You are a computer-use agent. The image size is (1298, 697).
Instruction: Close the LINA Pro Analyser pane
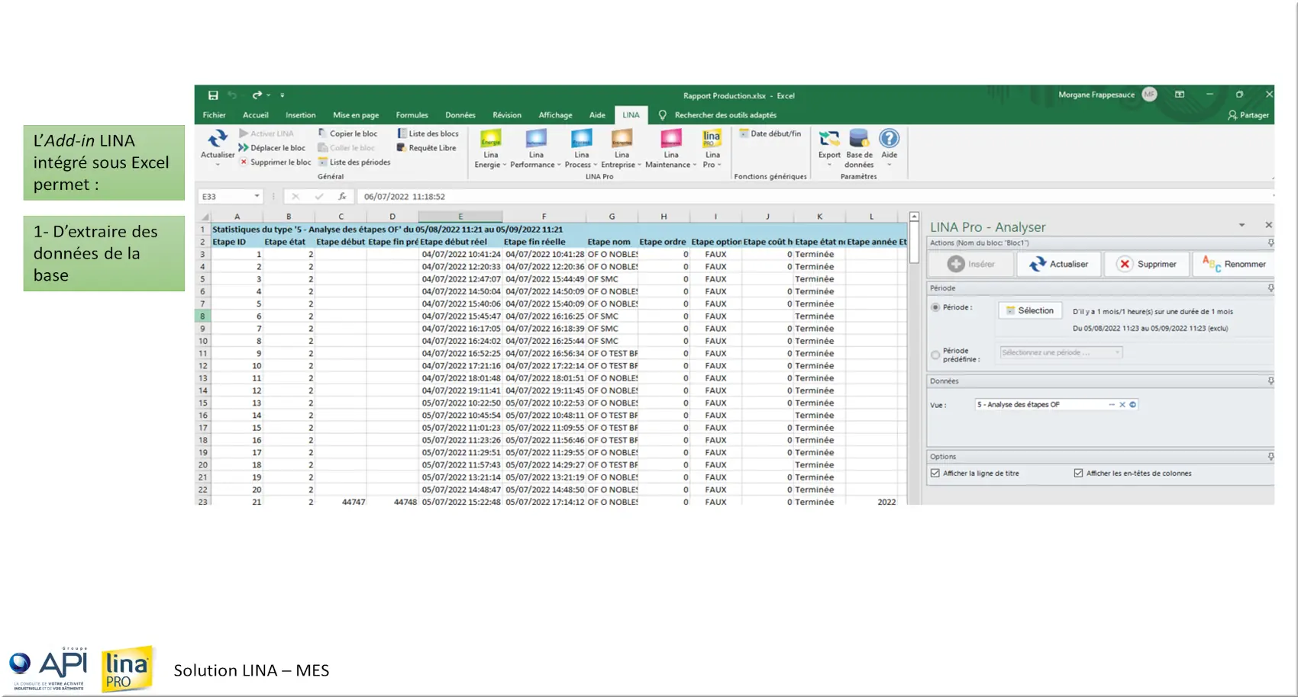pyautogui.click(x=1268, y=225)
